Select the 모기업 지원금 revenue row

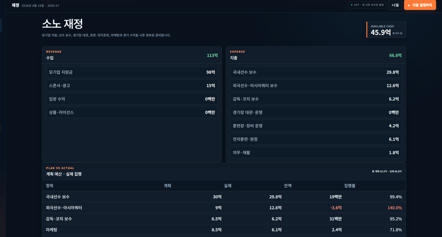[x=132, y=72]
